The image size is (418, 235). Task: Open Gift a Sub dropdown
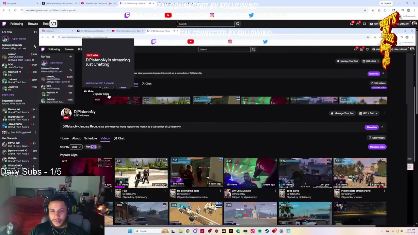368,113
